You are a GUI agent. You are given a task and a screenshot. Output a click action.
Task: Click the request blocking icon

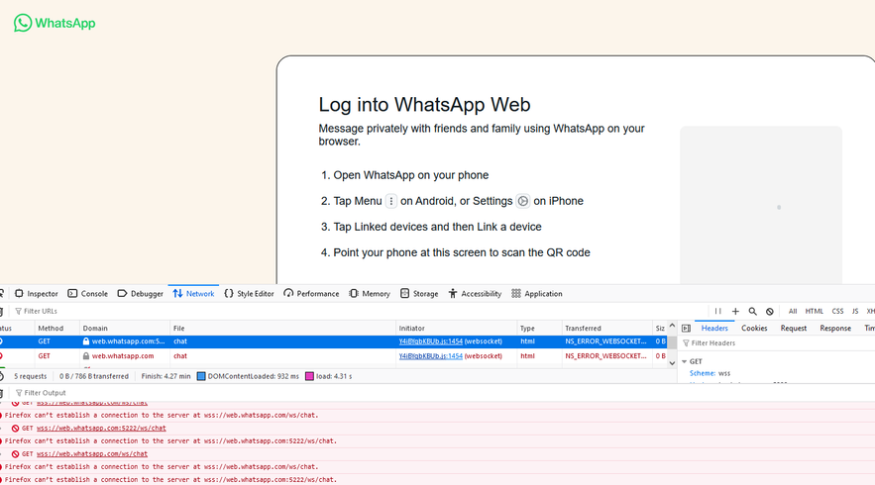(770, 311)
